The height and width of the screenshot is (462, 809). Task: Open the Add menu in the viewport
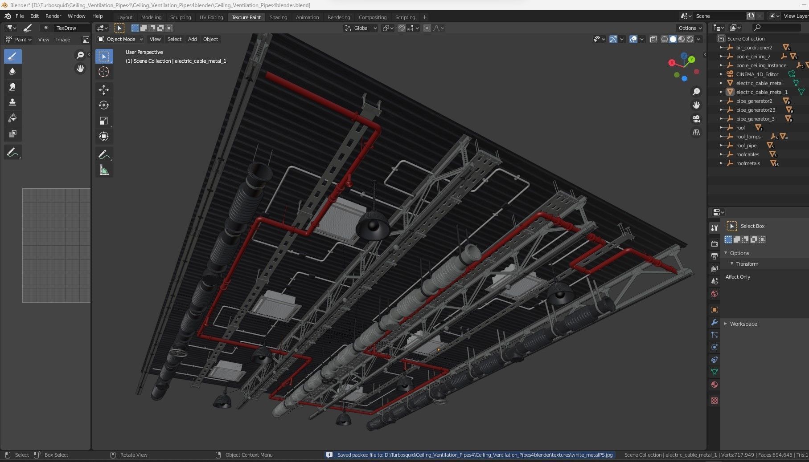tap(192, 39)
